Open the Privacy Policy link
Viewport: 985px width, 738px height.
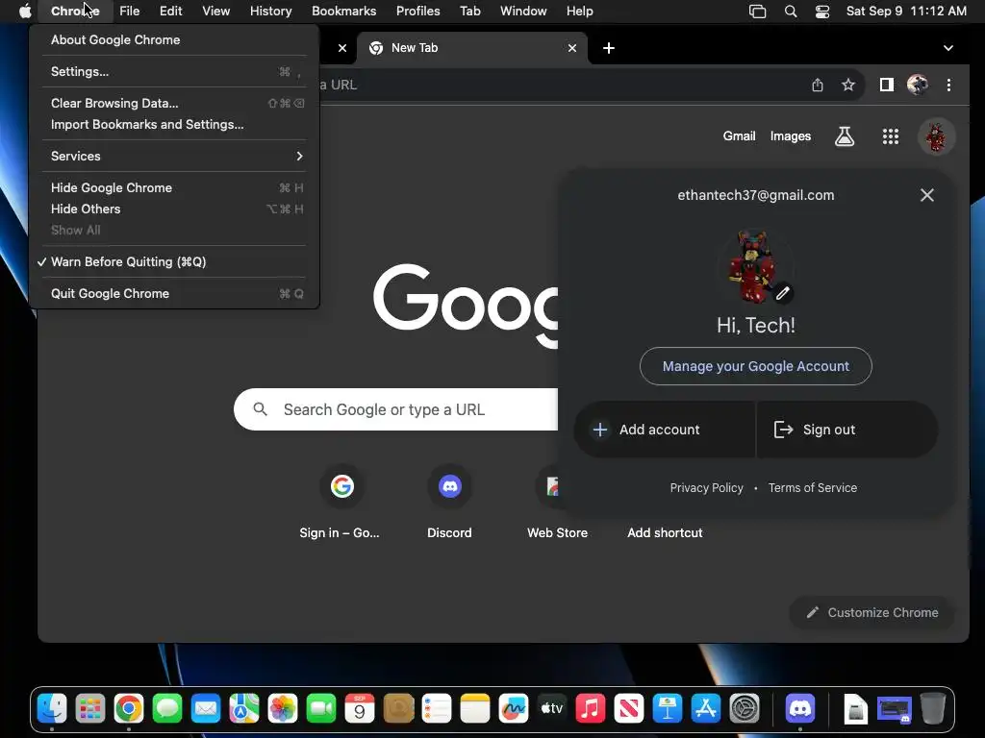tap(706, 488)
